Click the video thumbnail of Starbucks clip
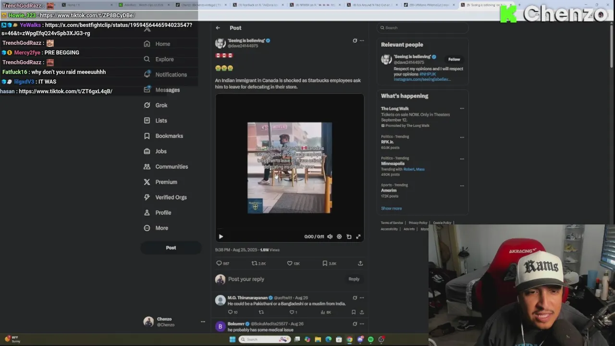The width and height of the screenshot is (615, 346). tap(289, 167)
